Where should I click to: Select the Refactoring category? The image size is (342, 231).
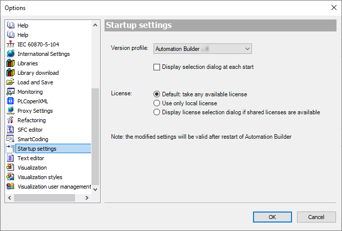(x=31, y=120)
